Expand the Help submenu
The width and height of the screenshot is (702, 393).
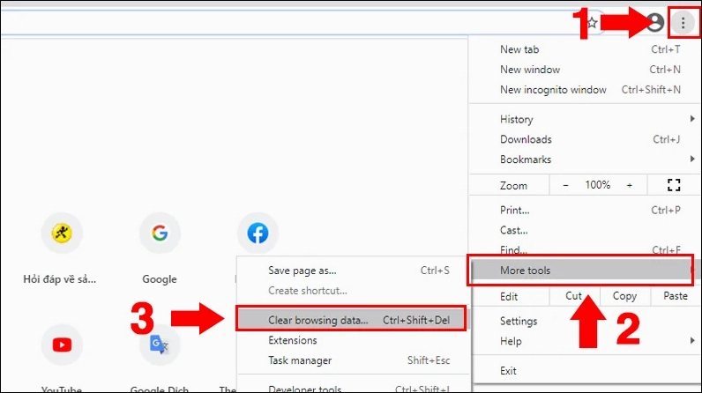click(x=585, y=341)
